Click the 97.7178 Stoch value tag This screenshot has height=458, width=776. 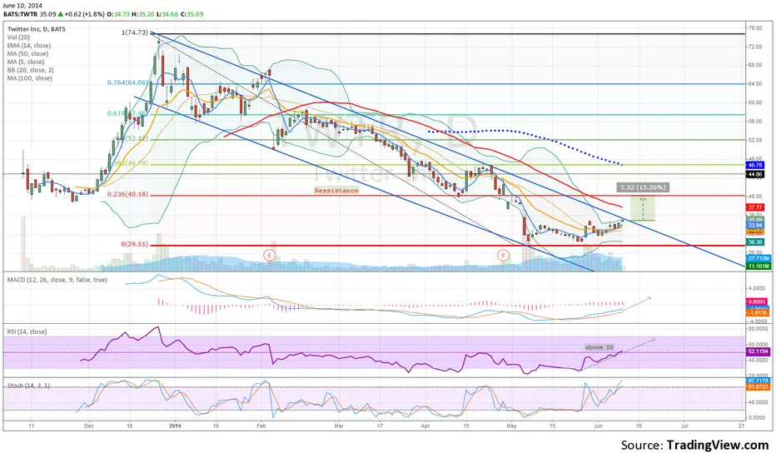(759, 381)
